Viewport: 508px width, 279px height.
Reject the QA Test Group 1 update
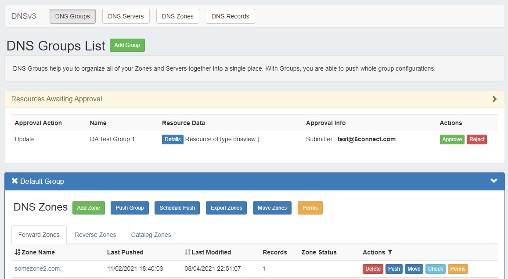tap(477, 139)
